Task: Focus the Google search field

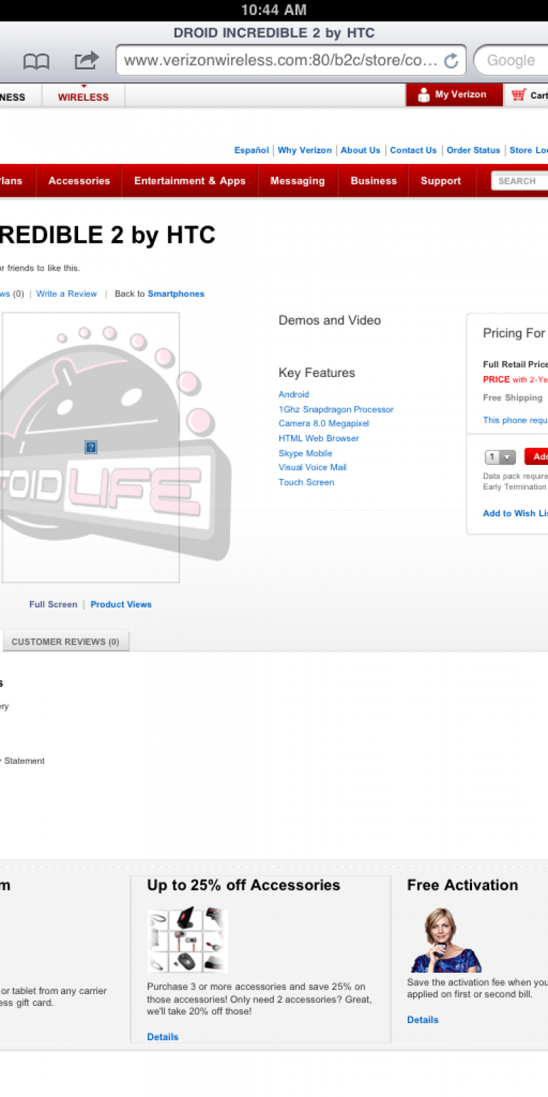Action: pos(514,60)
